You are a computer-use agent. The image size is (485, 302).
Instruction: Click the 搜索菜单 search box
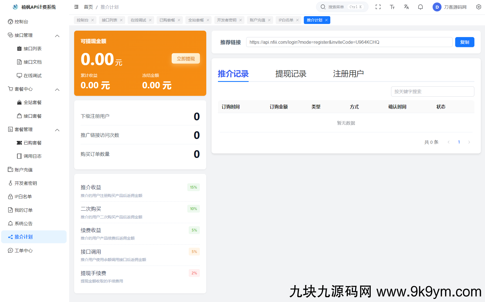click(342, 7)
